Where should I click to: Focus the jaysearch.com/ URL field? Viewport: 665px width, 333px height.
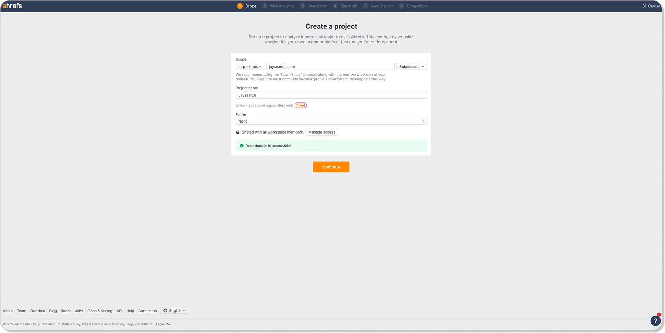point(330,67)
